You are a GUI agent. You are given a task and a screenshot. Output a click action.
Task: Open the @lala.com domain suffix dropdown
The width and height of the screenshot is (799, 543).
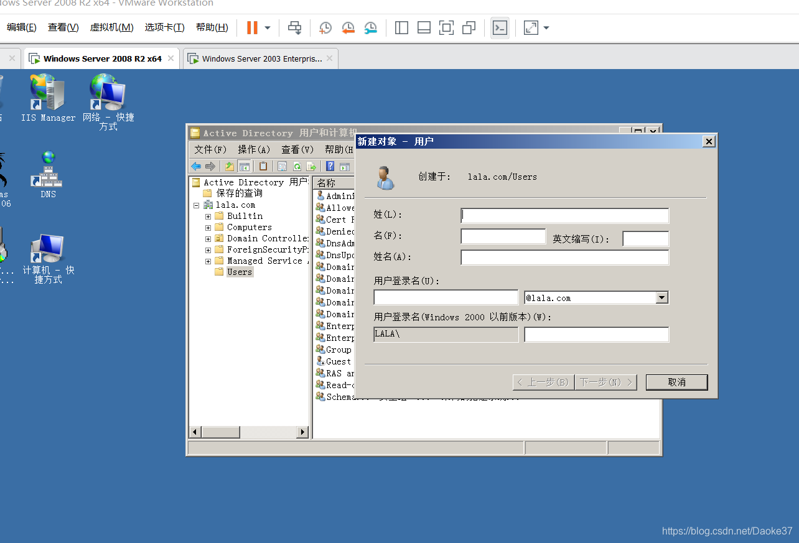coord(662,298)
